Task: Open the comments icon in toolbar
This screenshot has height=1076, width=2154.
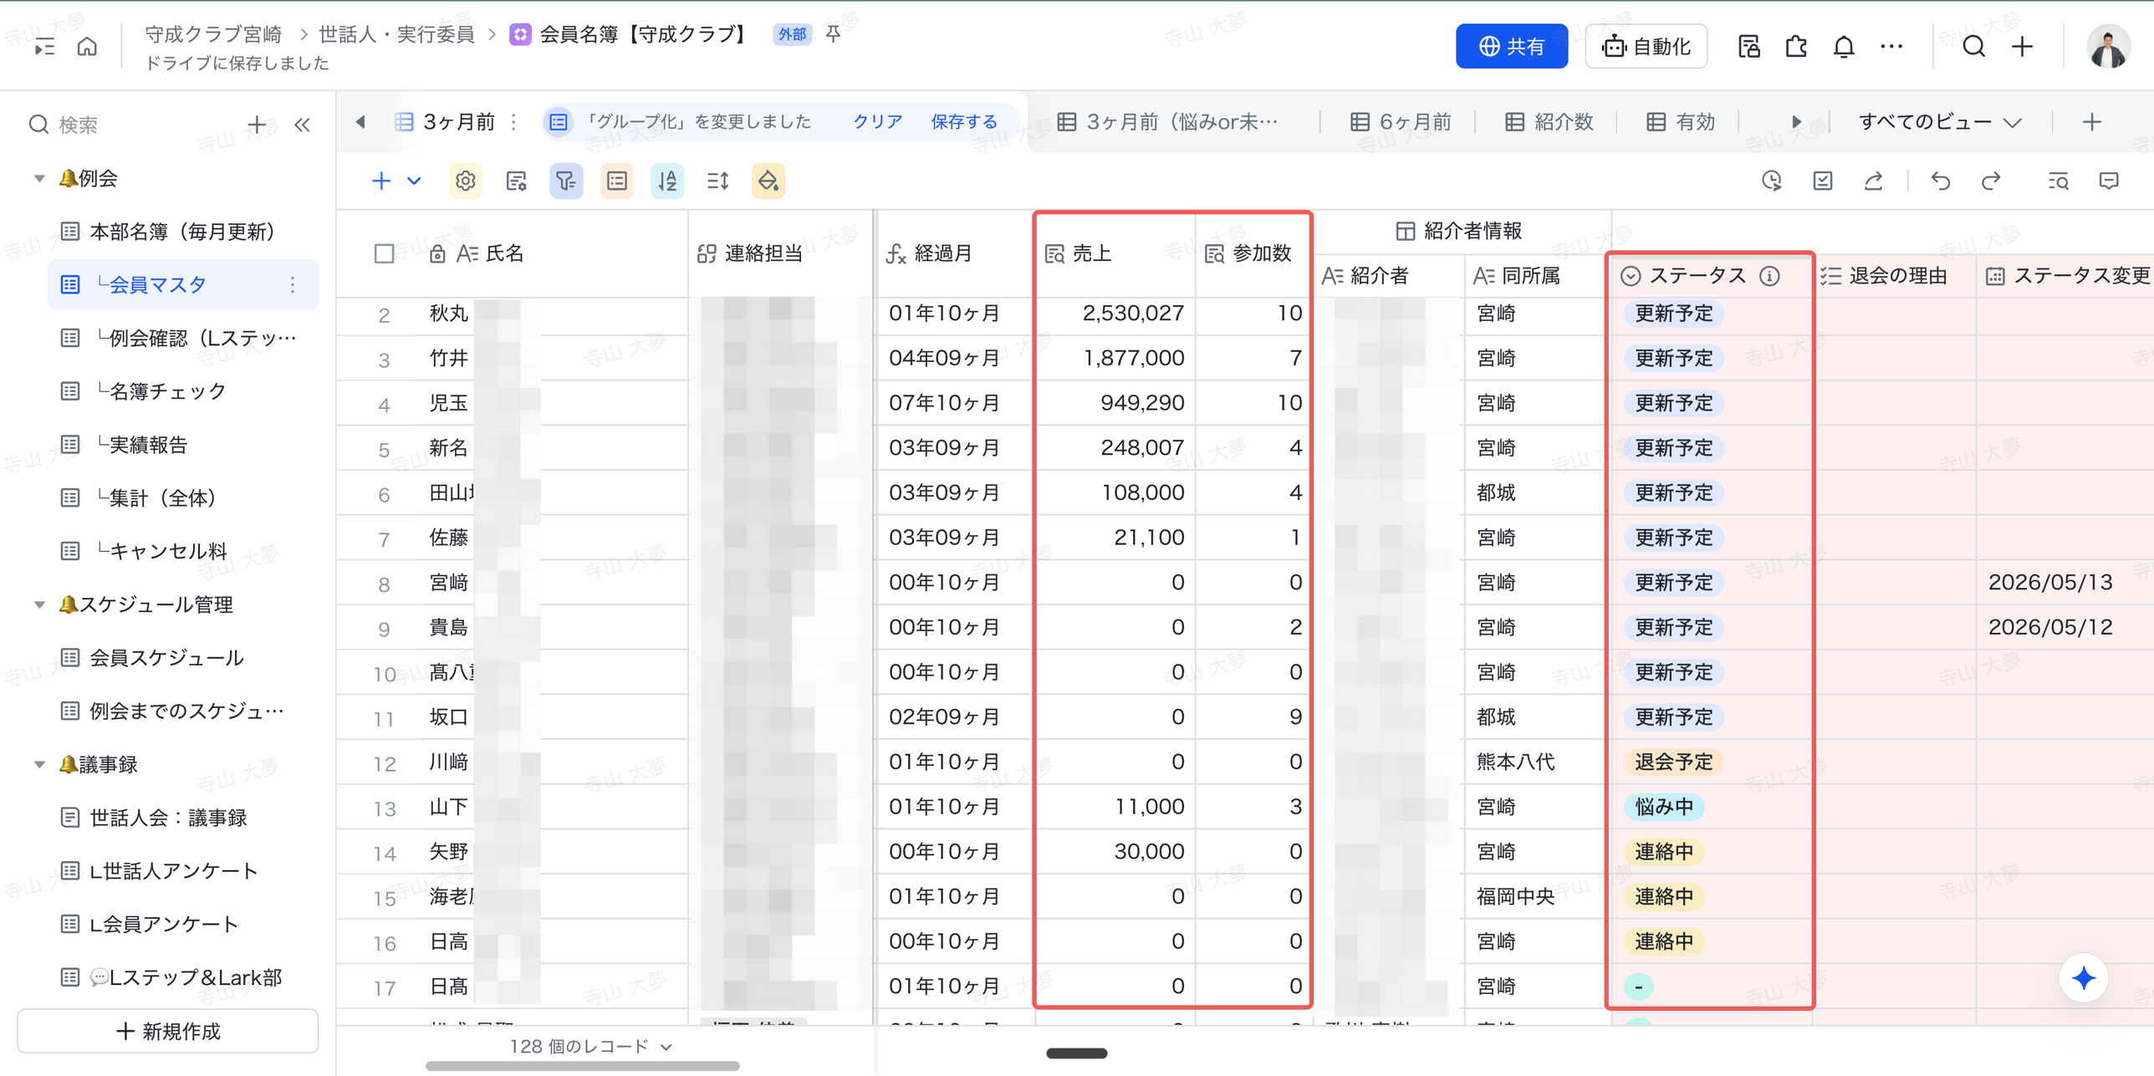Action: click(2109, 181)
